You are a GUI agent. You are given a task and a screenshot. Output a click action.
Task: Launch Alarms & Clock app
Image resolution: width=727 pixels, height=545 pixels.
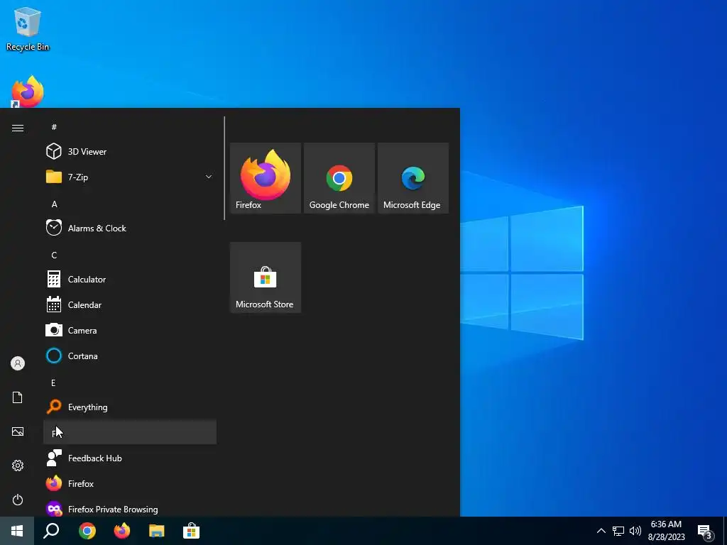pyautogui.click(x=130, y=228)
